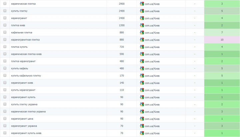Click search volume value 720
Viewport: 240px width, 137px height.
[x=122, y=47]
